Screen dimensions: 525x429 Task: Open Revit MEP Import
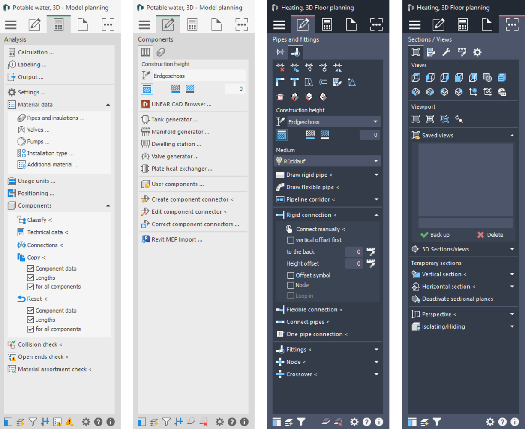(x=172, y=240)
